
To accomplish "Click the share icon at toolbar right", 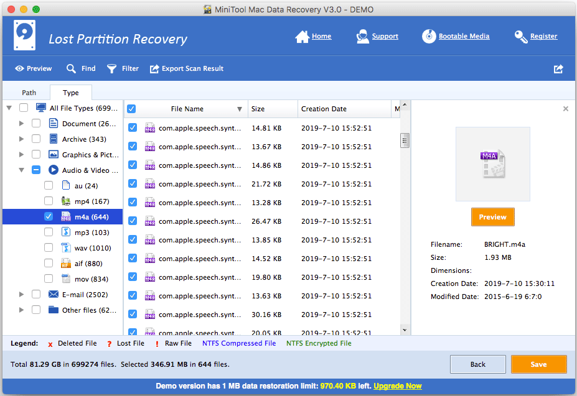I will 558,69.
